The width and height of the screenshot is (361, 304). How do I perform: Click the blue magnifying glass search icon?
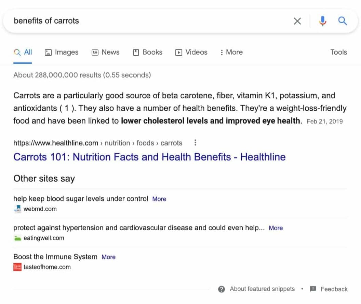pyautogui.click(x=343, y=21)
